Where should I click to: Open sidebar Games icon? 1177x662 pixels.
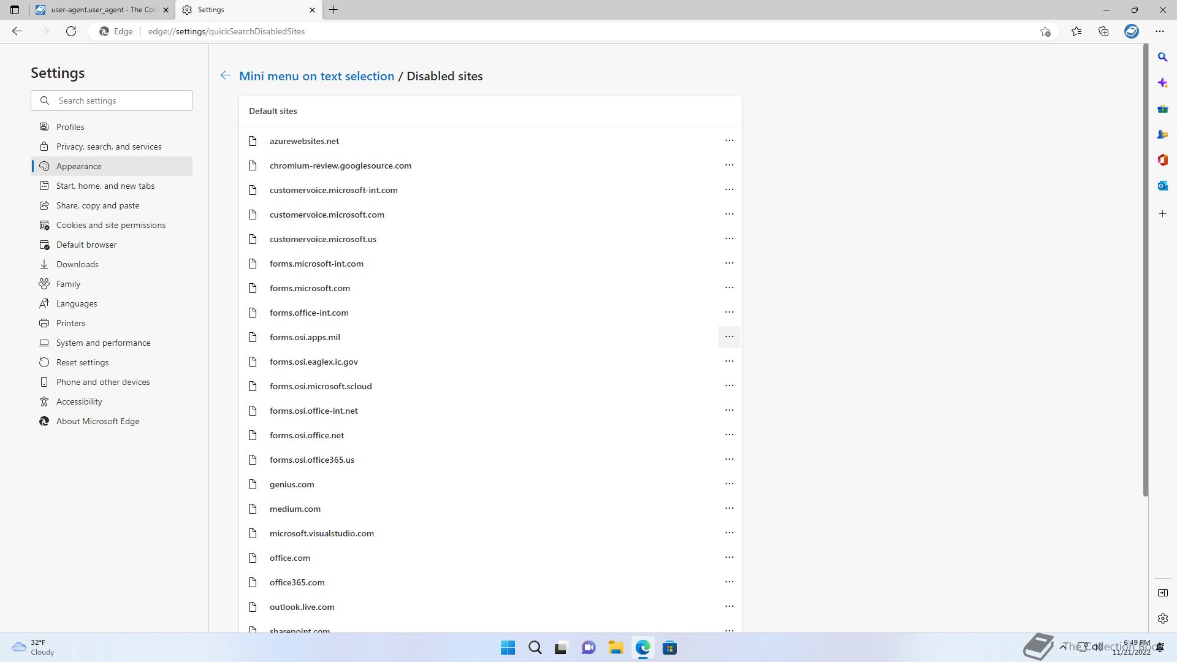click(1163, 134)
